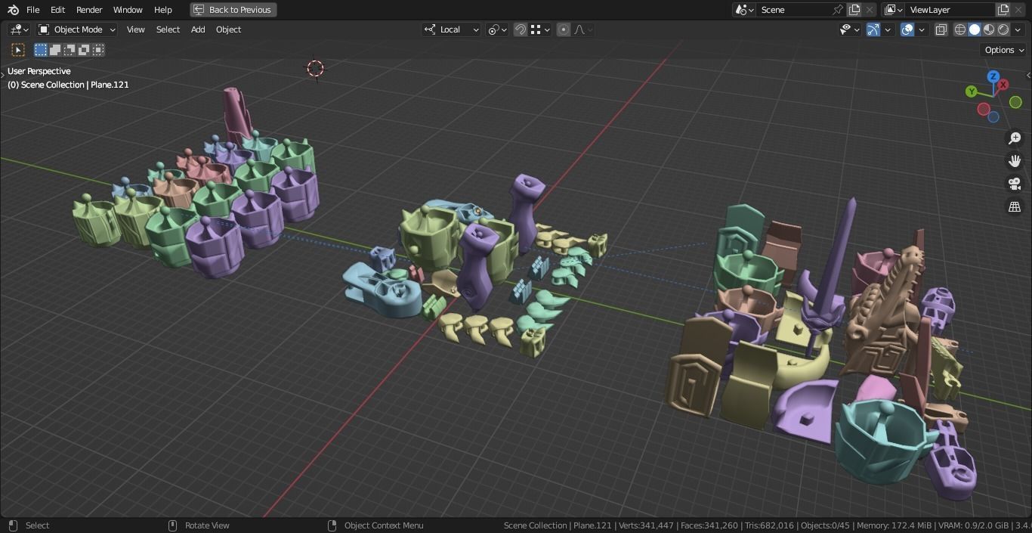Open the viewport Add menu
This screenshot has height=533, width=1032.
pos(198,29)
